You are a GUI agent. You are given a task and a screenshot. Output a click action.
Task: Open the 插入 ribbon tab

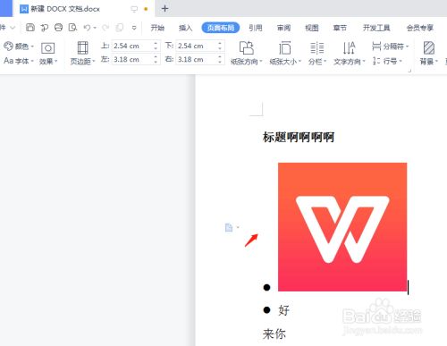pos(185,28)
